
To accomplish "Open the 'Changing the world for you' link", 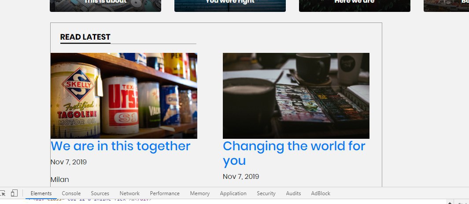I will click(294, 153).
